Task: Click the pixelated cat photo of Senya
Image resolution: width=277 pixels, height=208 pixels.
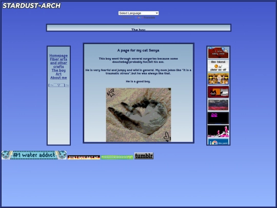Action: [138, 115]
